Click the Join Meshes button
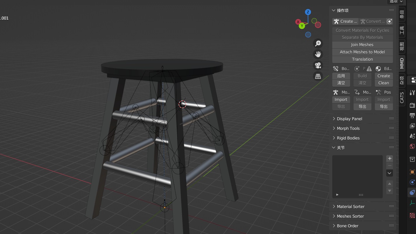This screenshot has height=234, width=416. [x=362, y=45]
